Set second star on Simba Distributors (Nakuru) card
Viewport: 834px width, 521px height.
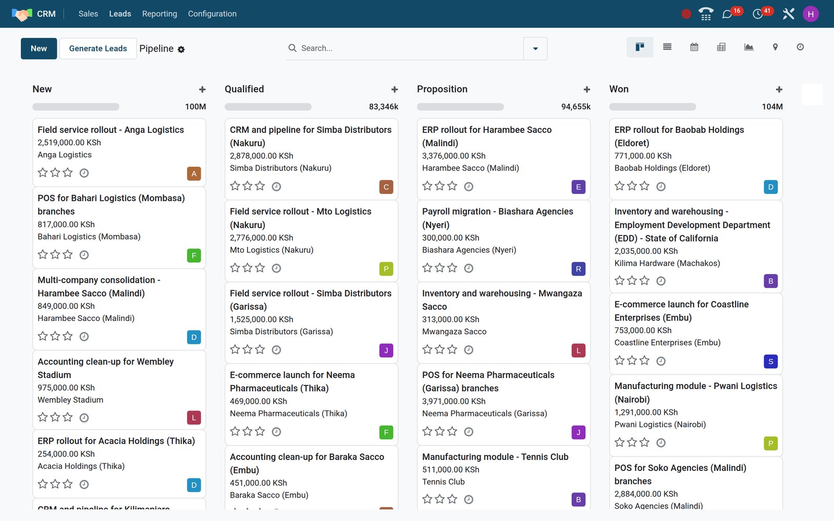tap(248, 186)
